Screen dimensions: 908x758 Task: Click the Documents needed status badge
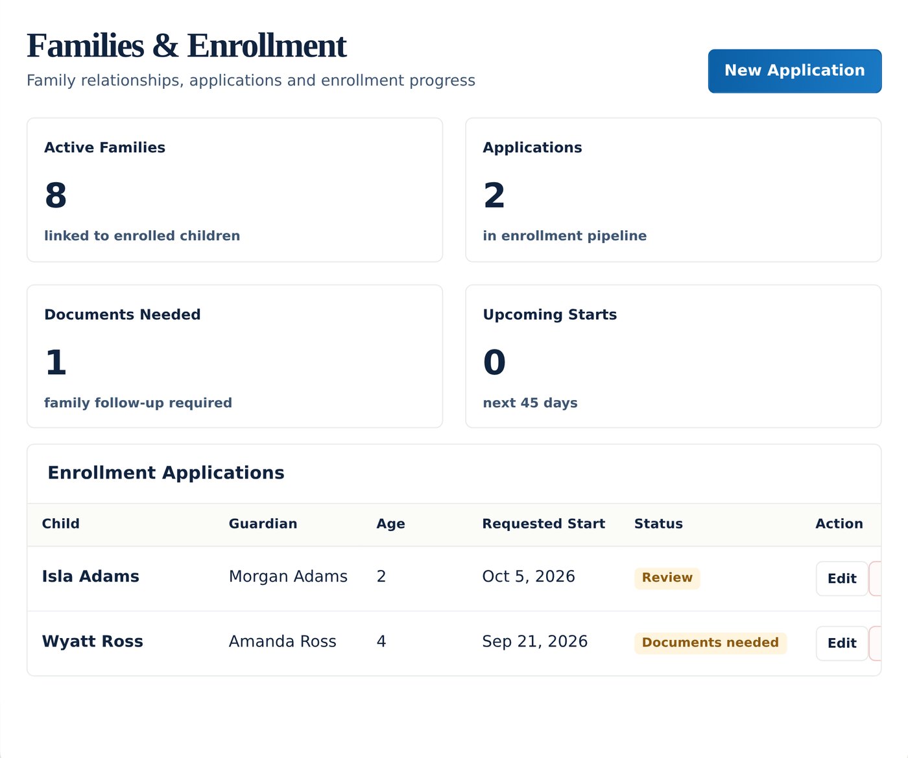[710, 643]
